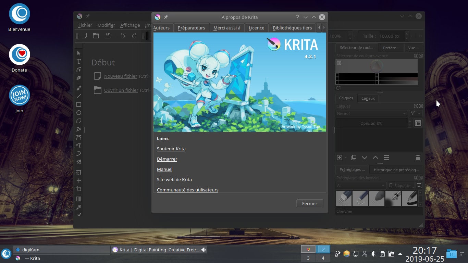Screen dimensions: 468x263
Task: Click the duplicate layer icon
Action: [354, 158]
